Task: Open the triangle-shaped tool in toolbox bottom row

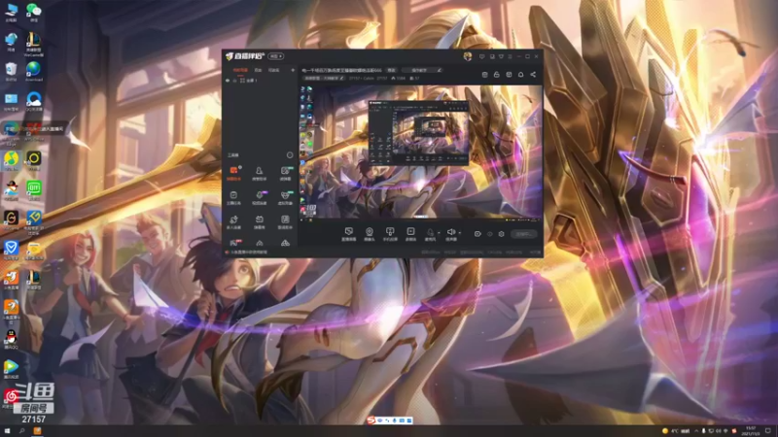Action: coord(285,243)
